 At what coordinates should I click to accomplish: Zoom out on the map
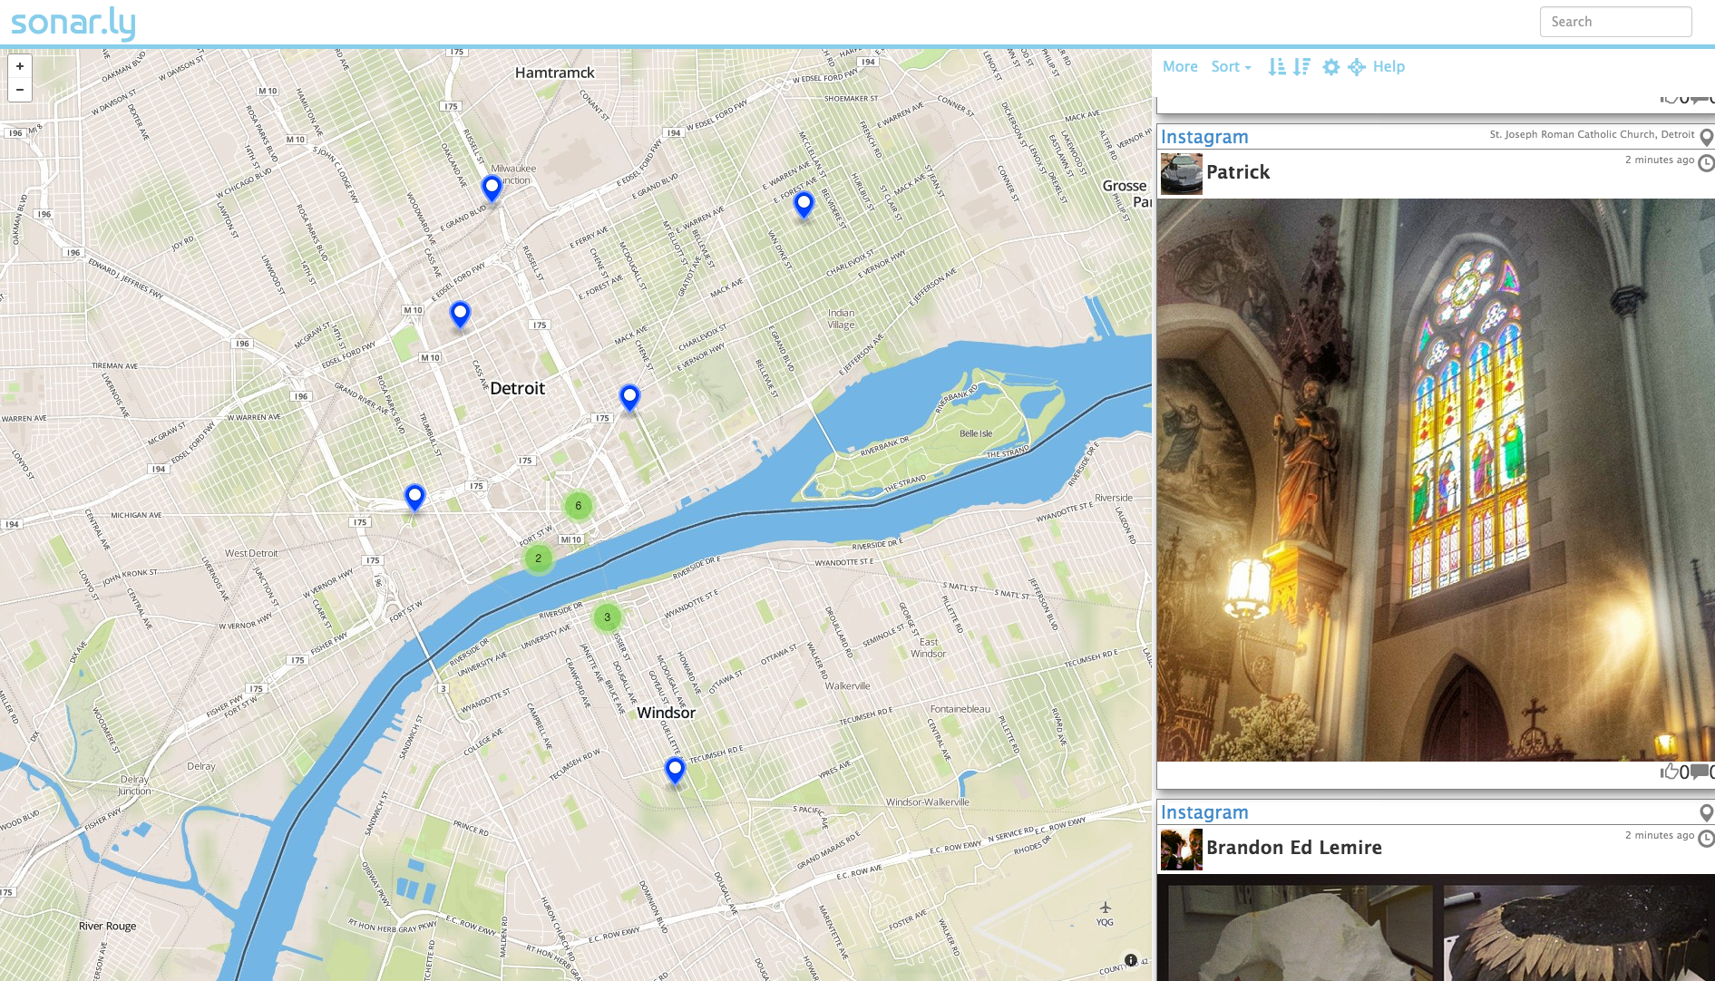point(20,90)
